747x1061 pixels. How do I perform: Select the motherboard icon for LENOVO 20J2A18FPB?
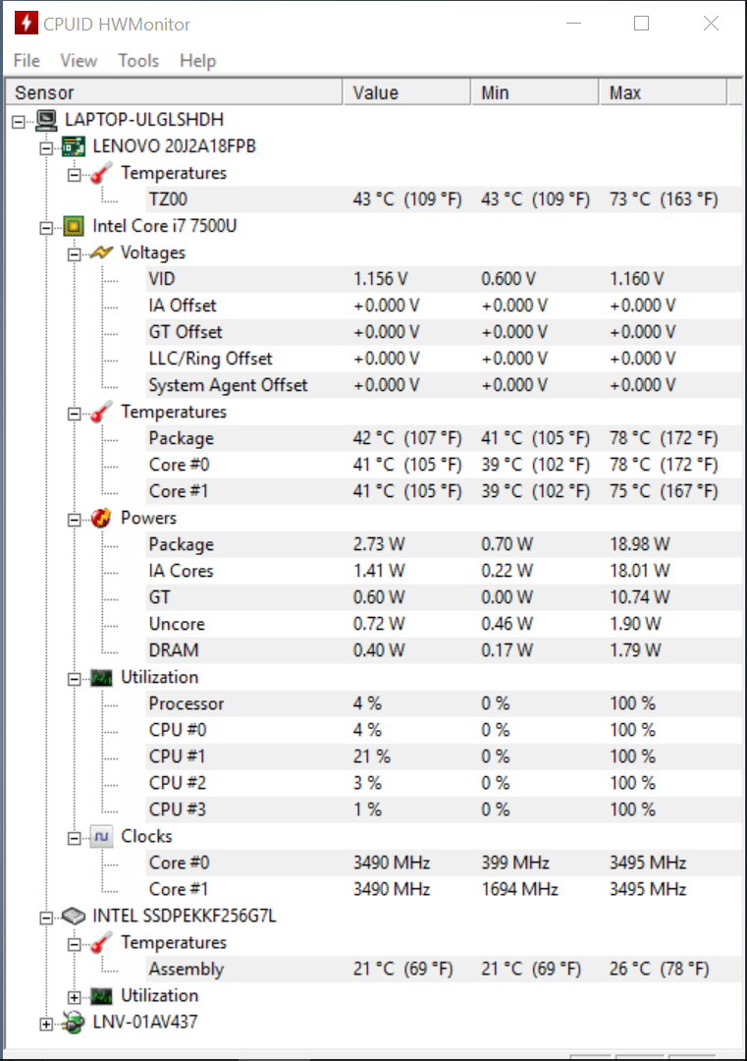tap(73, 146)
